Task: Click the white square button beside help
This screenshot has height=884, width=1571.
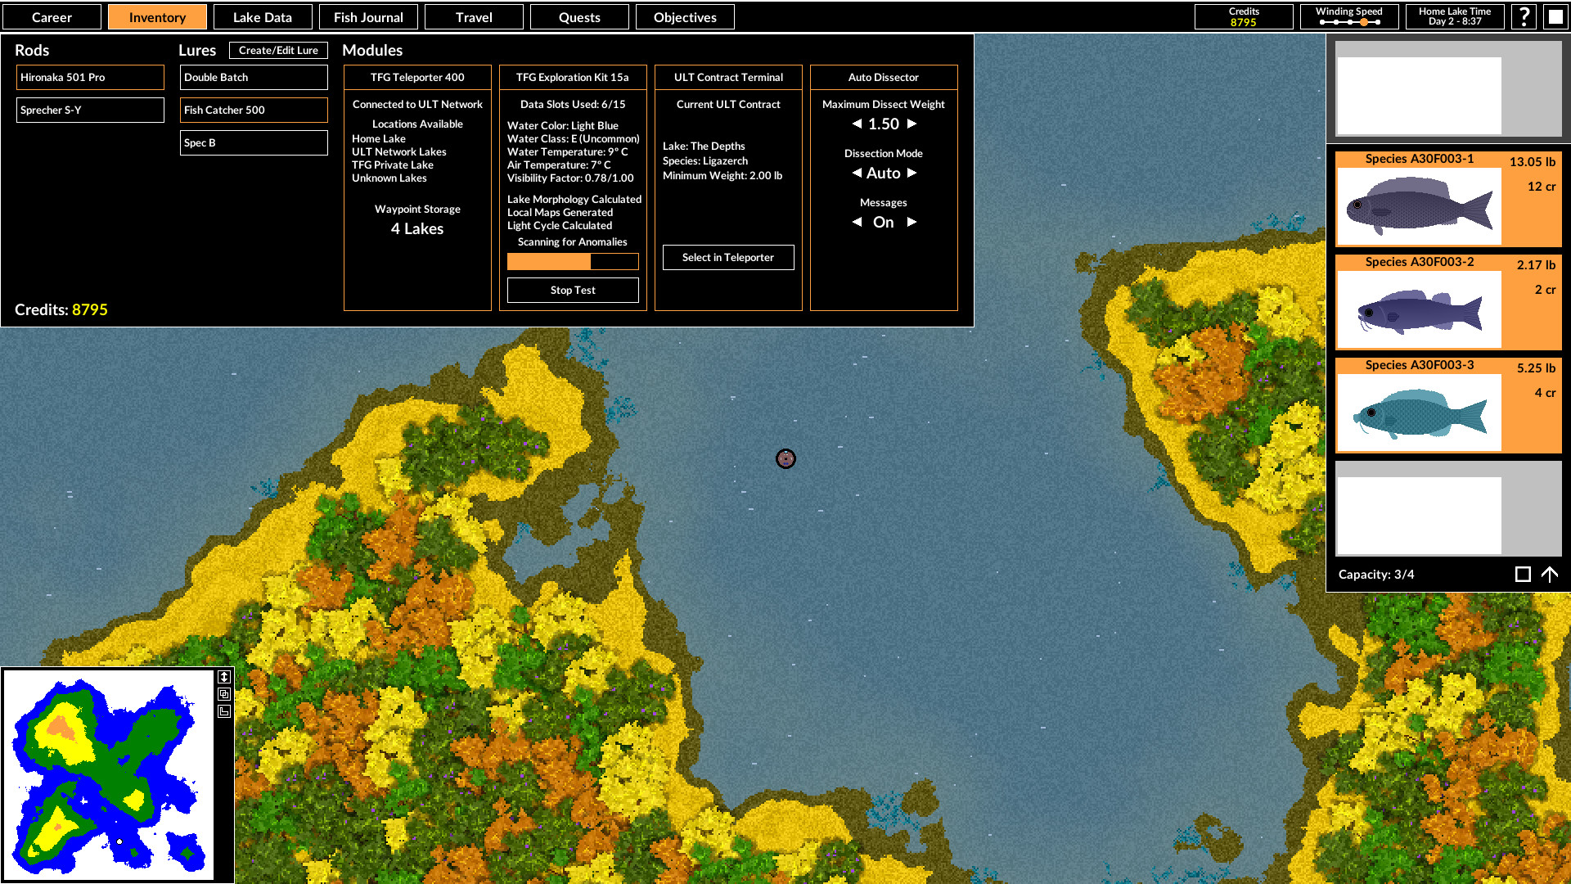Action: point(1555,16)
